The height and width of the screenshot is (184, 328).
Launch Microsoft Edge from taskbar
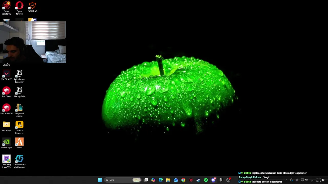coord(161,180)
